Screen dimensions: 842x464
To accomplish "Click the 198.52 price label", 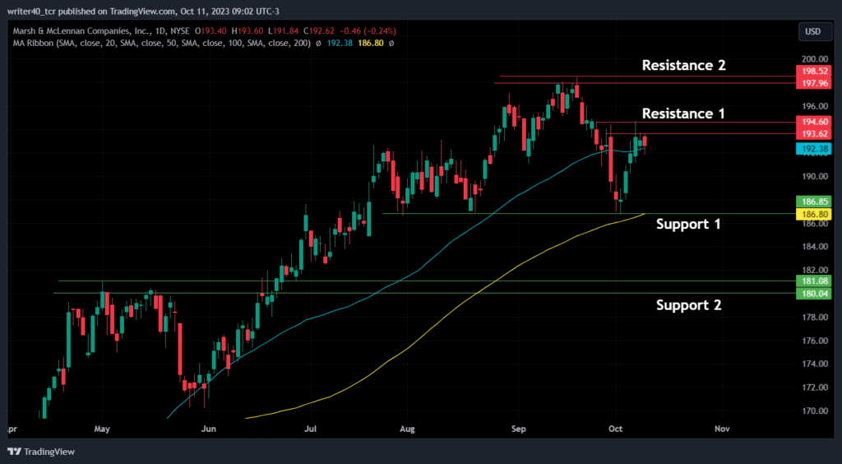I will tap(813, 72).
